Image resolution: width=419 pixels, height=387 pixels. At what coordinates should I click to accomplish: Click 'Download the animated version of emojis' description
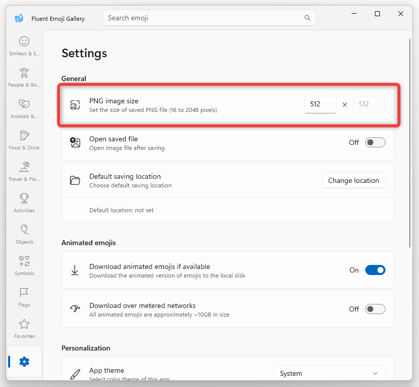(167, 276)
